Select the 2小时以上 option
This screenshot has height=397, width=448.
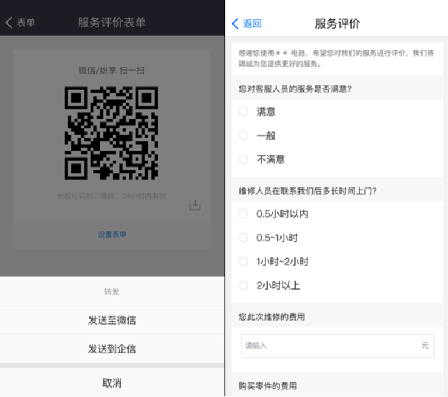[x=244, y=285]
